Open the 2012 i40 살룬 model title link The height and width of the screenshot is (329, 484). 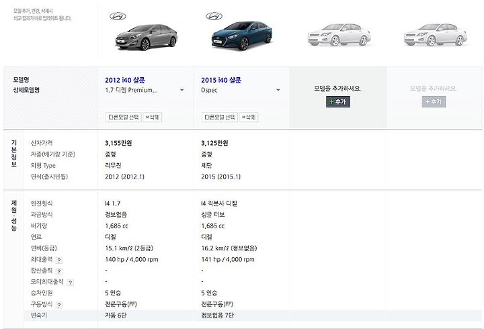tap(125, 80)
